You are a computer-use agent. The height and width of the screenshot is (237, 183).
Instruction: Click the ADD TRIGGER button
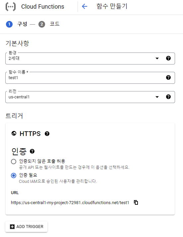tap(27, 227)
